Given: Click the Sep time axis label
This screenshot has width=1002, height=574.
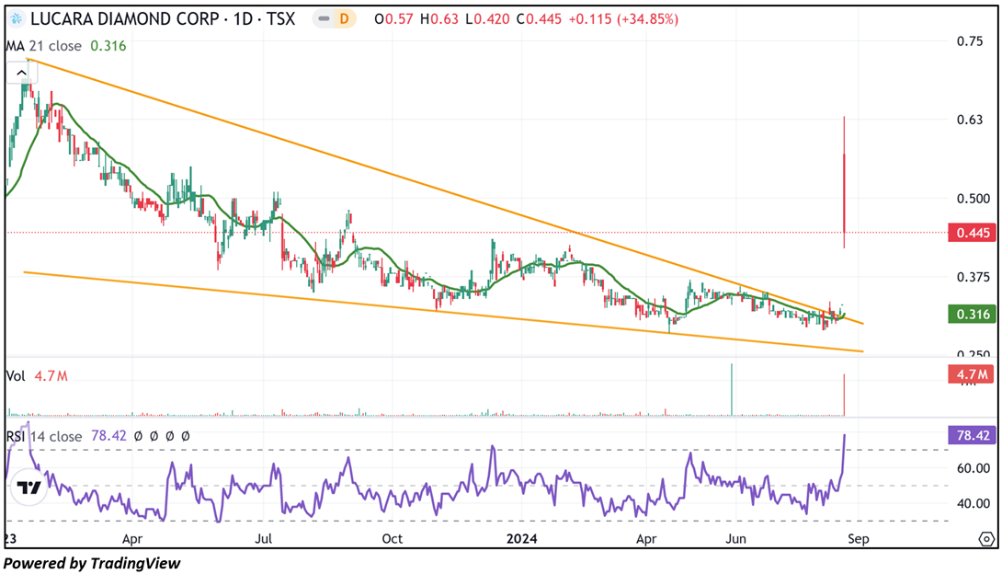Looking at the screenshot, I should [859, 539].
